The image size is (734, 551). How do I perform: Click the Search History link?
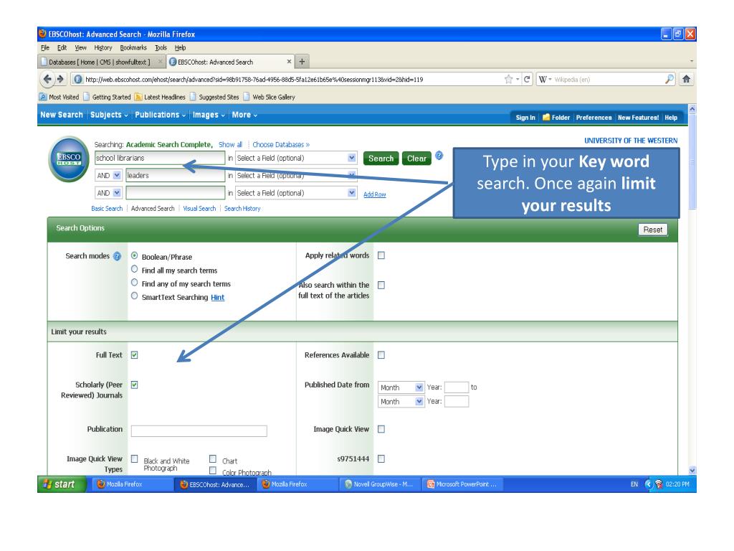242,209
